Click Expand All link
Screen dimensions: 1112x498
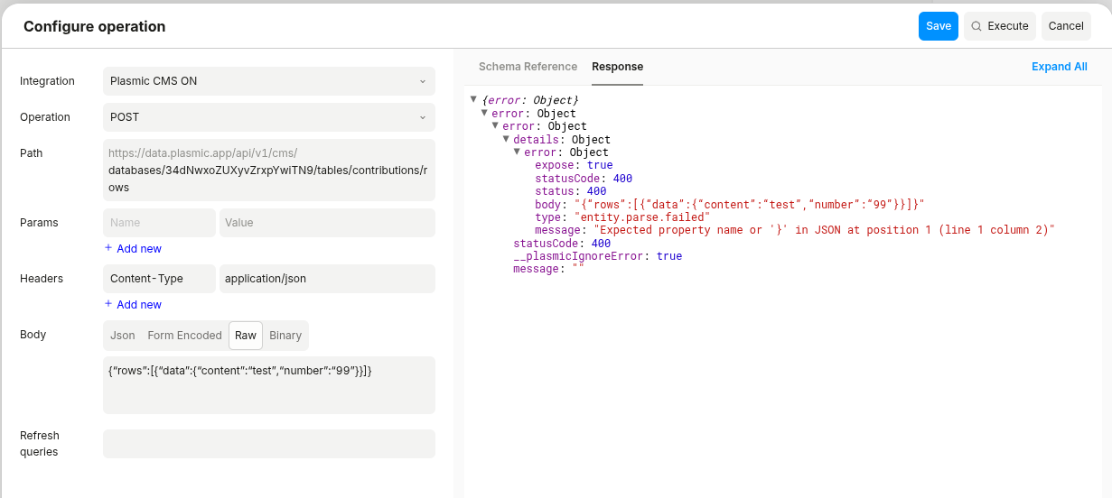1059,67
